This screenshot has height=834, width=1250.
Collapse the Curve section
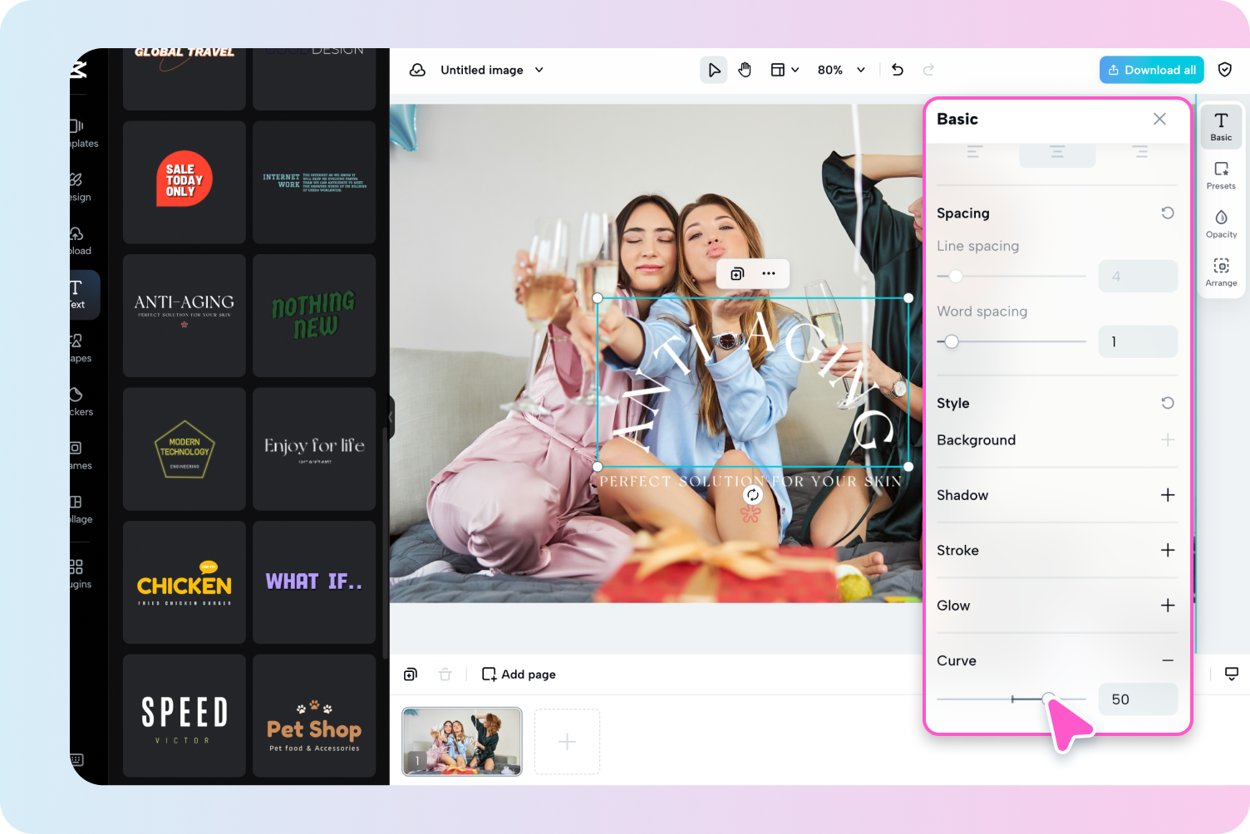pyautogui.click(x=1167, y=660)
